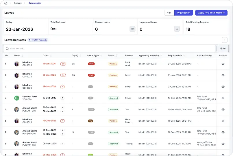
Task: Open eye icon for Kamlesh Patel's request
Action: 223,98
